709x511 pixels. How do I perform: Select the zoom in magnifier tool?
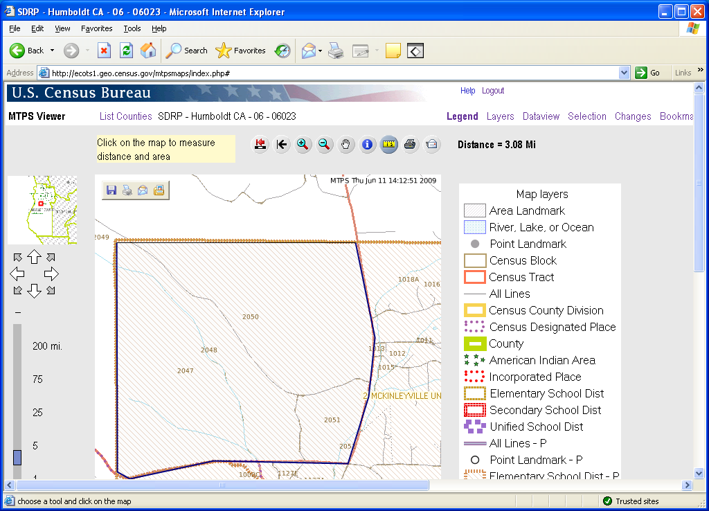coord(303,144)
